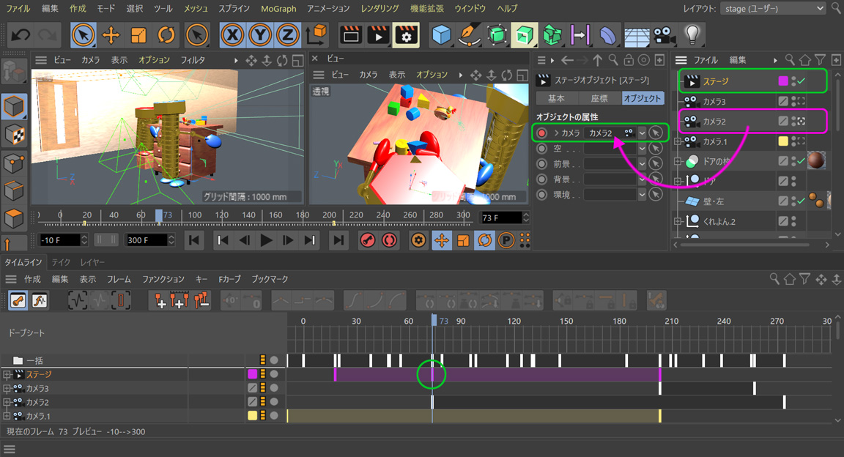Switch to the 座標 tab
Image resolution: width=844 pixels, height=457 pixels.
[599, 98]
